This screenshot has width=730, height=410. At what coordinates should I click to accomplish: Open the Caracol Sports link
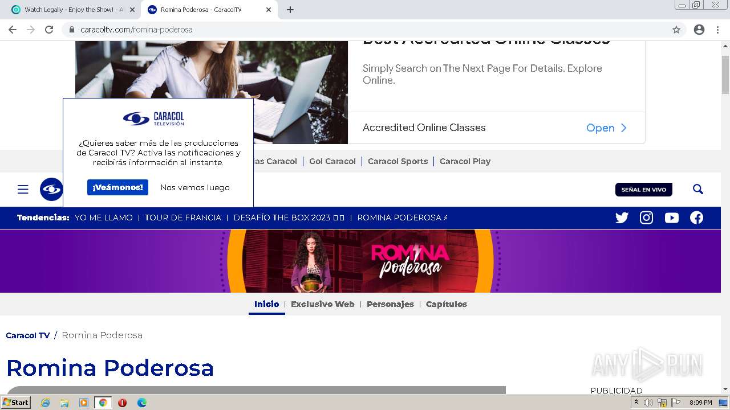398,161
